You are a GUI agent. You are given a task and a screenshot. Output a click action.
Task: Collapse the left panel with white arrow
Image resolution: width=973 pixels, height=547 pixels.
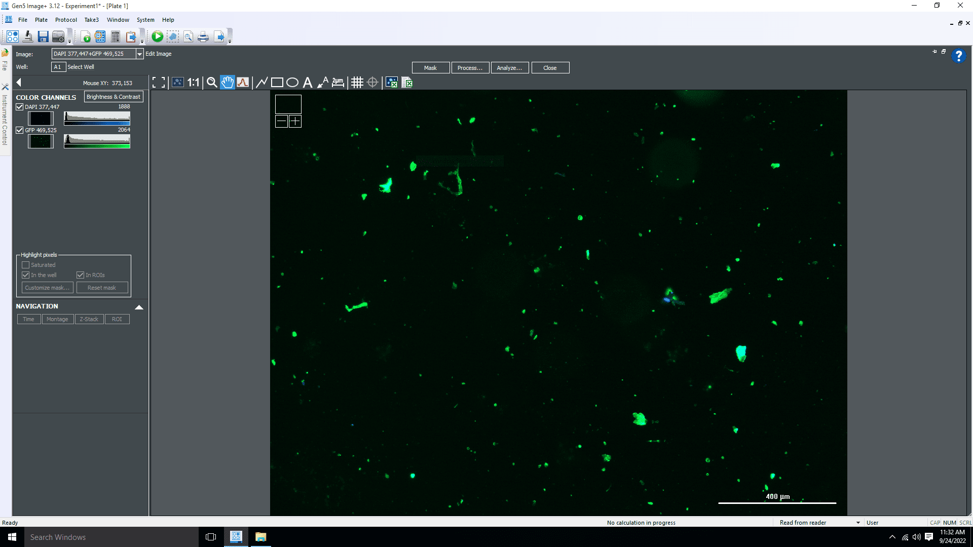pos(19,83)
